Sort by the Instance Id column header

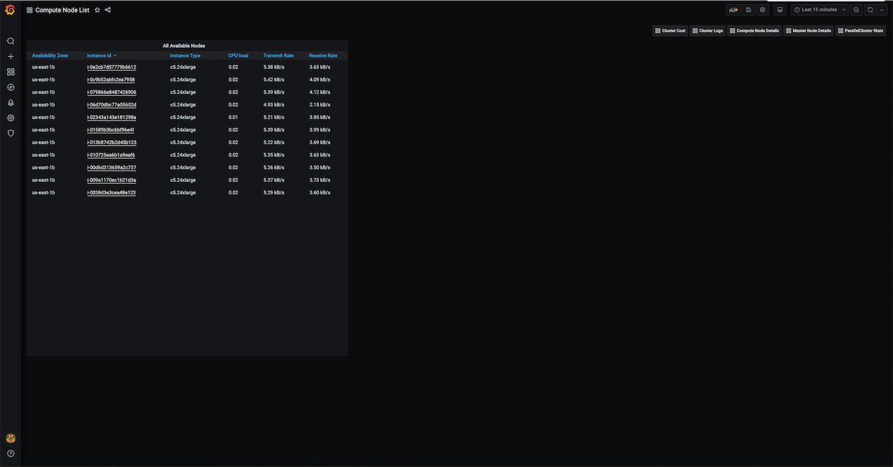pyautogui.click(x=99, y=56)
